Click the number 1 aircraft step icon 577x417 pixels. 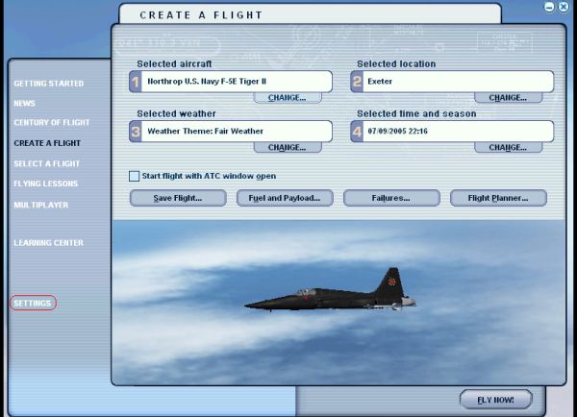tap(136, 82)
